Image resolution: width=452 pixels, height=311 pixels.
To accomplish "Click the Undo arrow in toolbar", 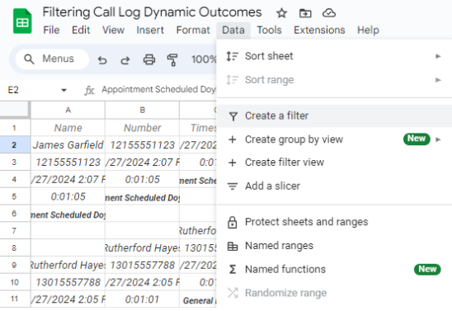I will coord(102,60).
